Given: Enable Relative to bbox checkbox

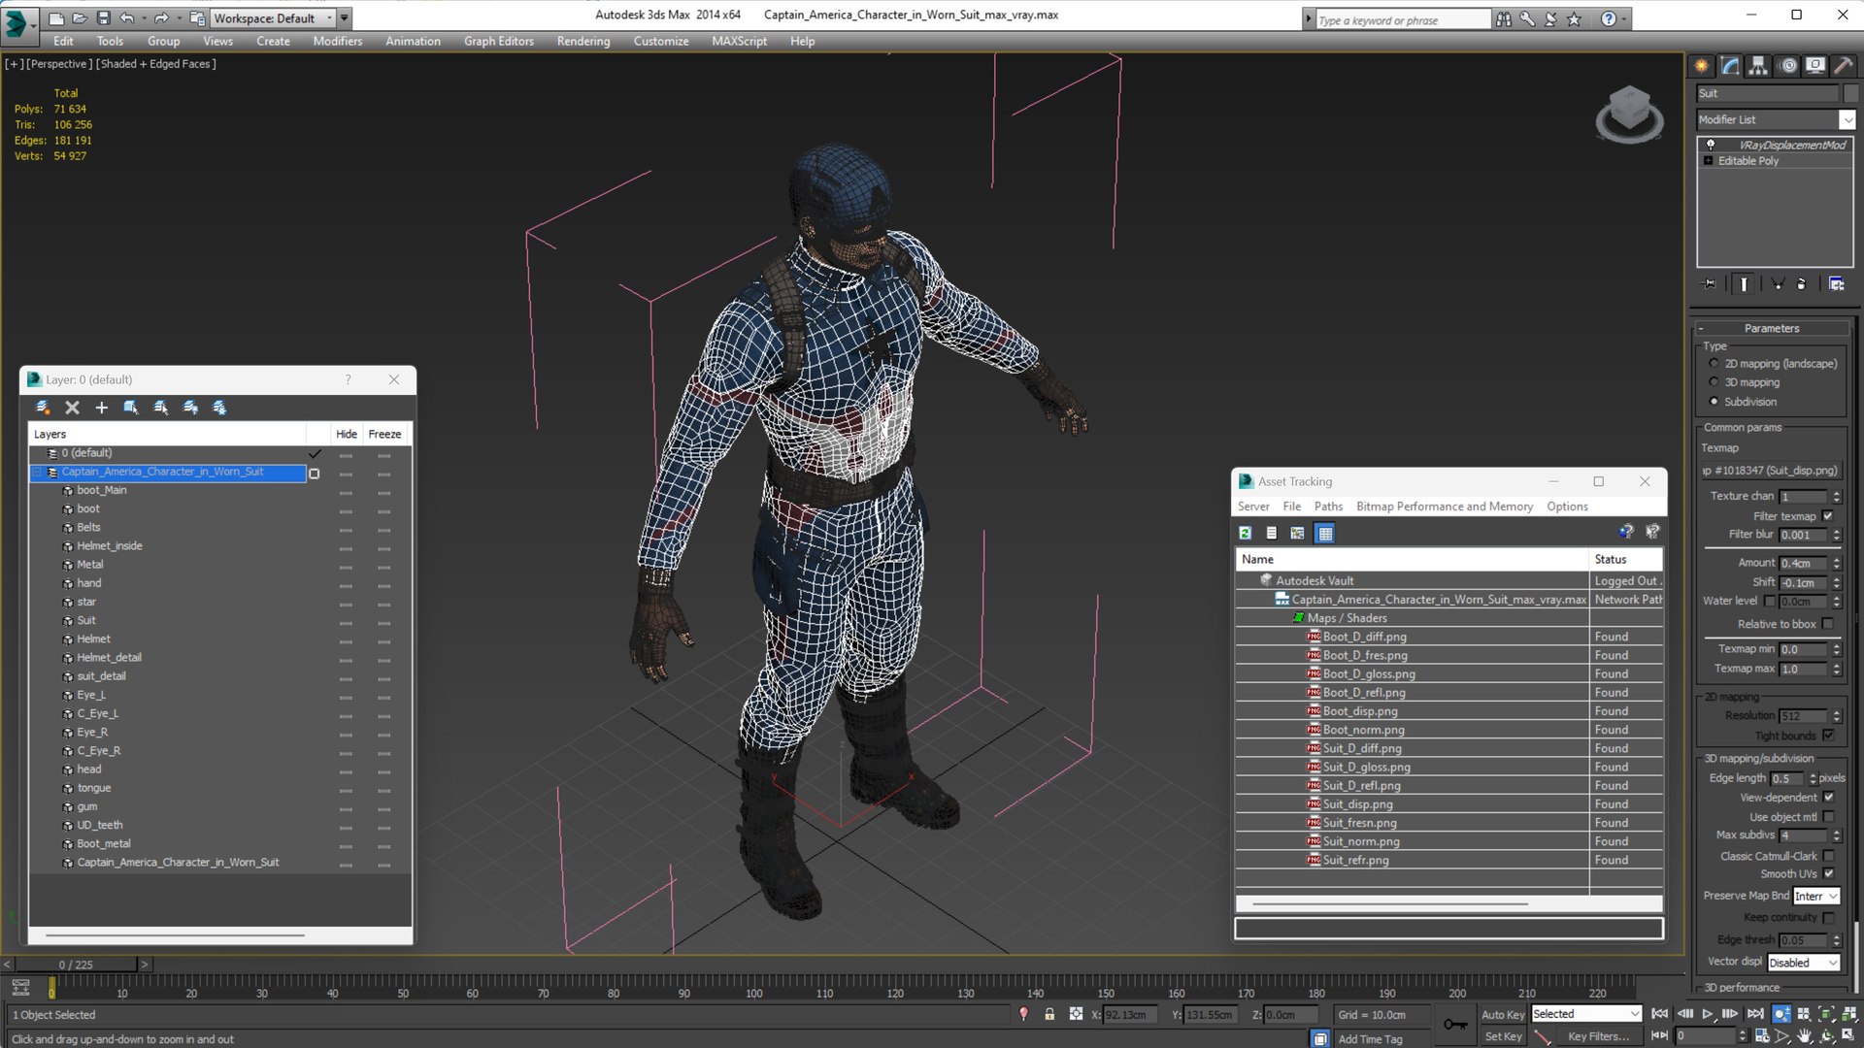Looking at the screenshot, I should pos(1828,624).
